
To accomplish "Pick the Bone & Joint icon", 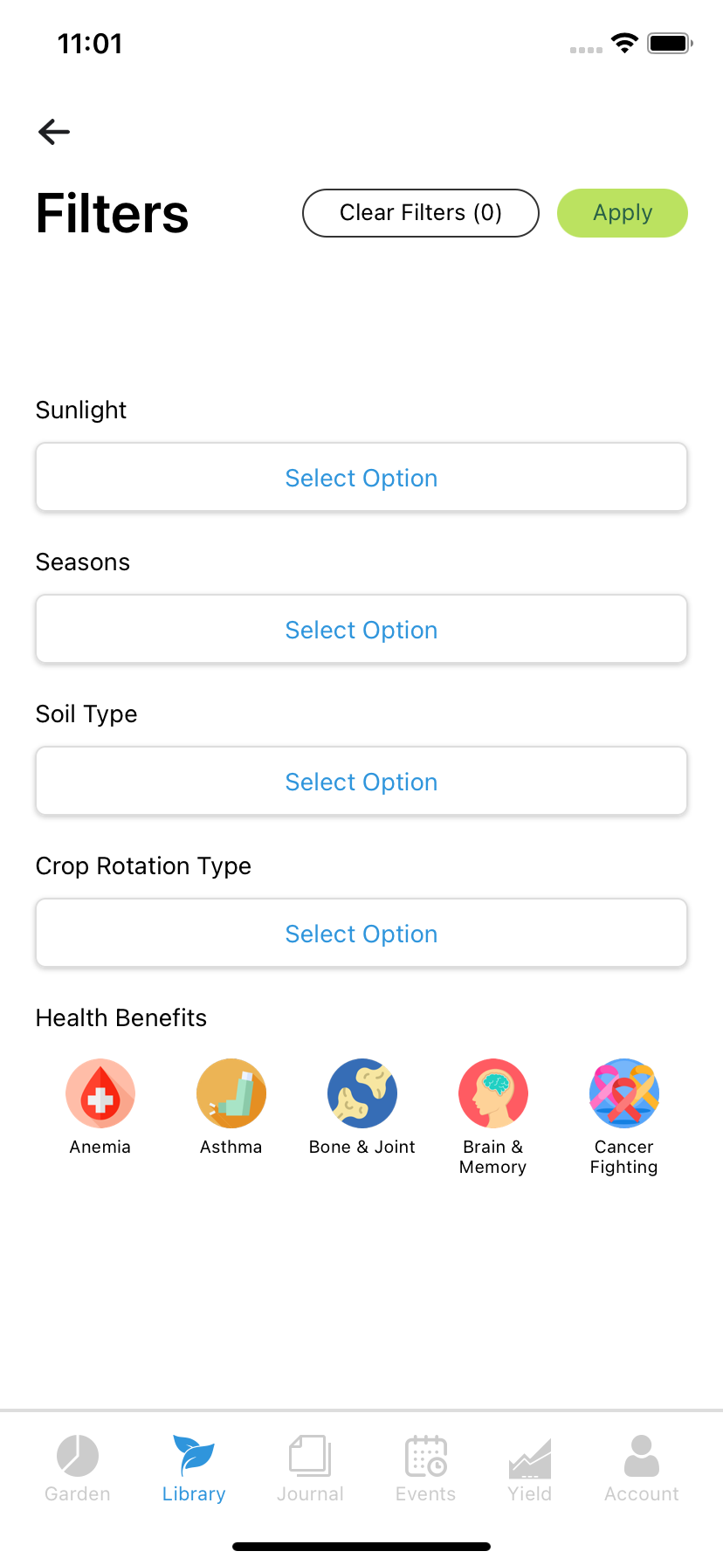I will click(362, 1093).
